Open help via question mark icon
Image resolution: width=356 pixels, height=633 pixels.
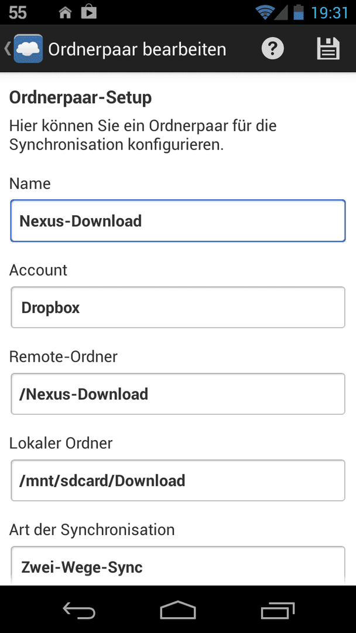[272, 49]
